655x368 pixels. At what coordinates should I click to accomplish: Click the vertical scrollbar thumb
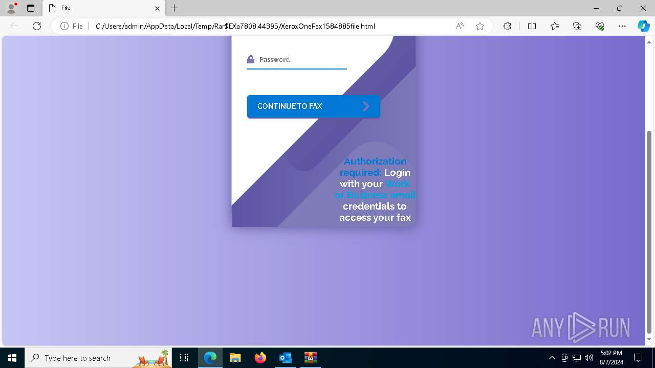pyautogui.click(x=649, y=232)
